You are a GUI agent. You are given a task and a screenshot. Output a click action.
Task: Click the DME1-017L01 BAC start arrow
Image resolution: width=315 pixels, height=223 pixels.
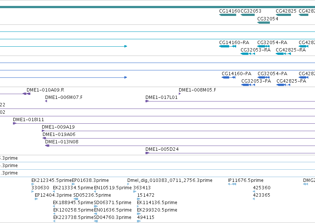[x=147, y=101]
